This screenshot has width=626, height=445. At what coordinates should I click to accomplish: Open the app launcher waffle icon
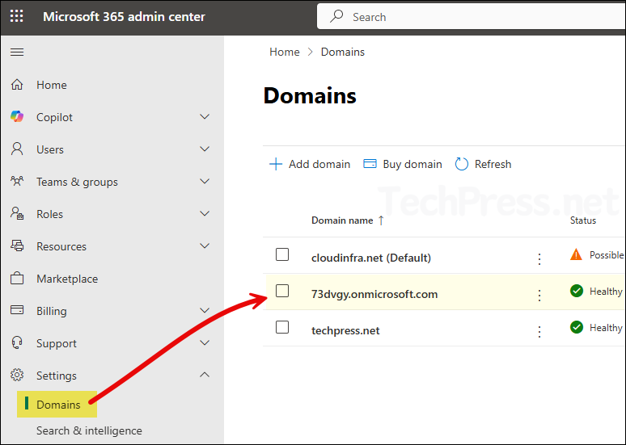tap(17, 16)
